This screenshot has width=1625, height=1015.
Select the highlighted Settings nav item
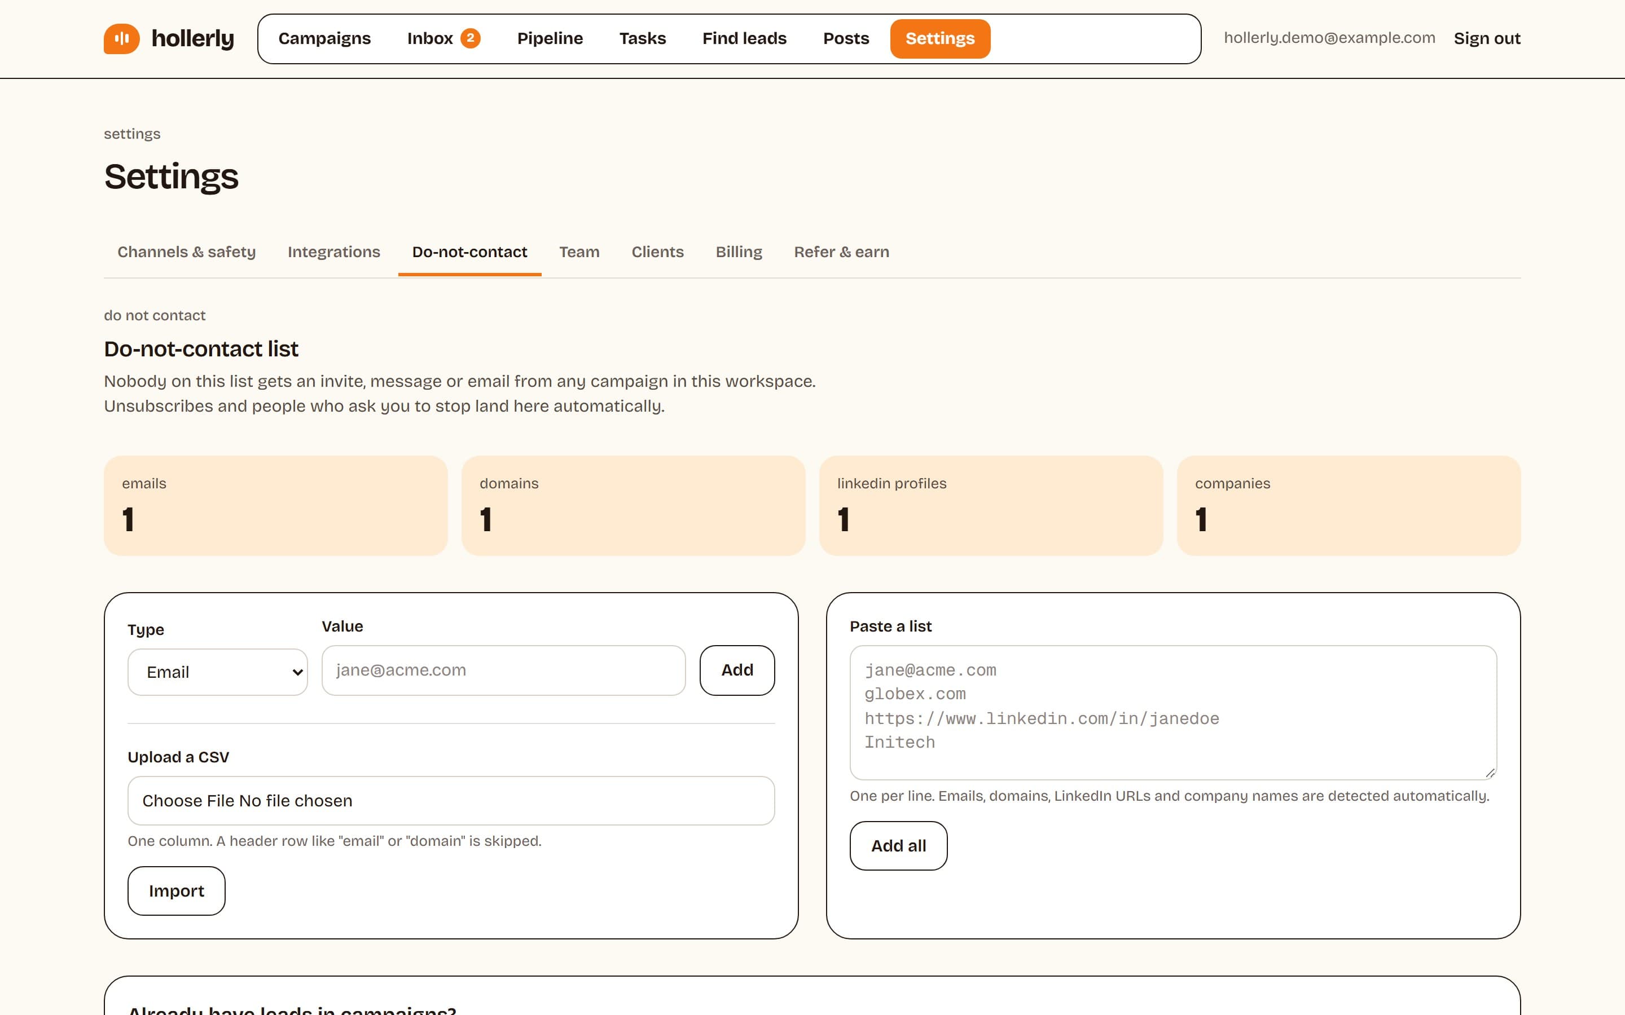point(939,38)
